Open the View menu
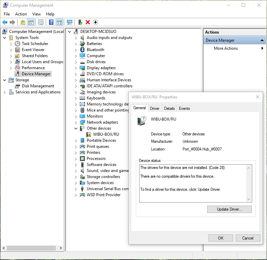This screenshot has height=260, width=267. pyautogui.click(x=36, y=14)
